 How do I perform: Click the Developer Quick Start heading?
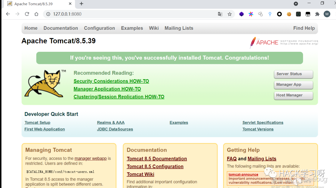(51, 114)
